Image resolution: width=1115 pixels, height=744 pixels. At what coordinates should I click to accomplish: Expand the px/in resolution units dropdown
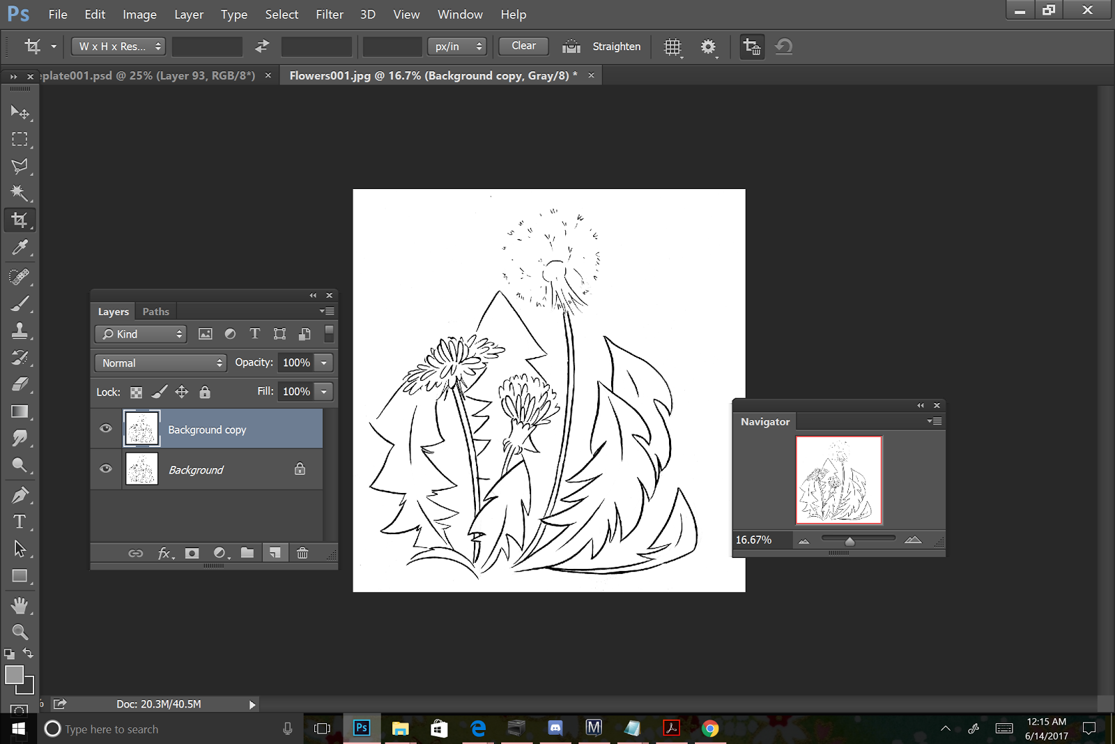pos(457,47)
